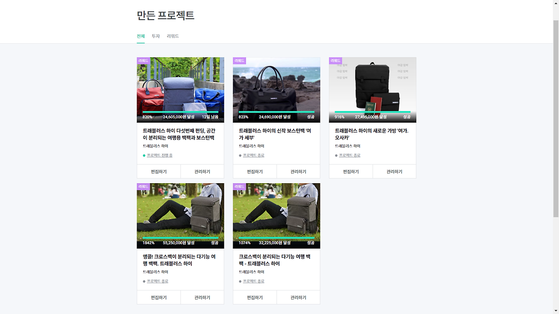The width and height of the screenshot is (559, 314).
Task: Click 편집하기 on the 여가. 오사카 card
Action: click(351, 171)
